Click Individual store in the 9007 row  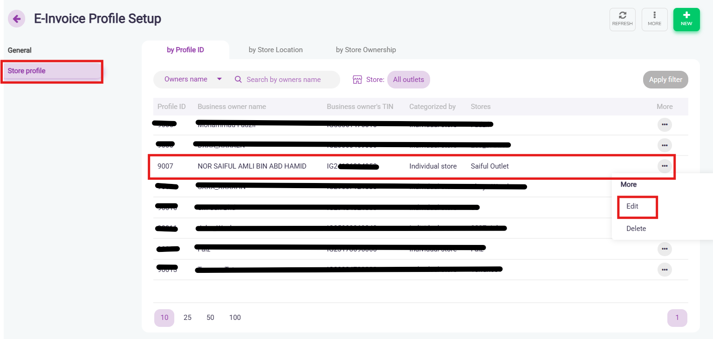click(433, 166)
